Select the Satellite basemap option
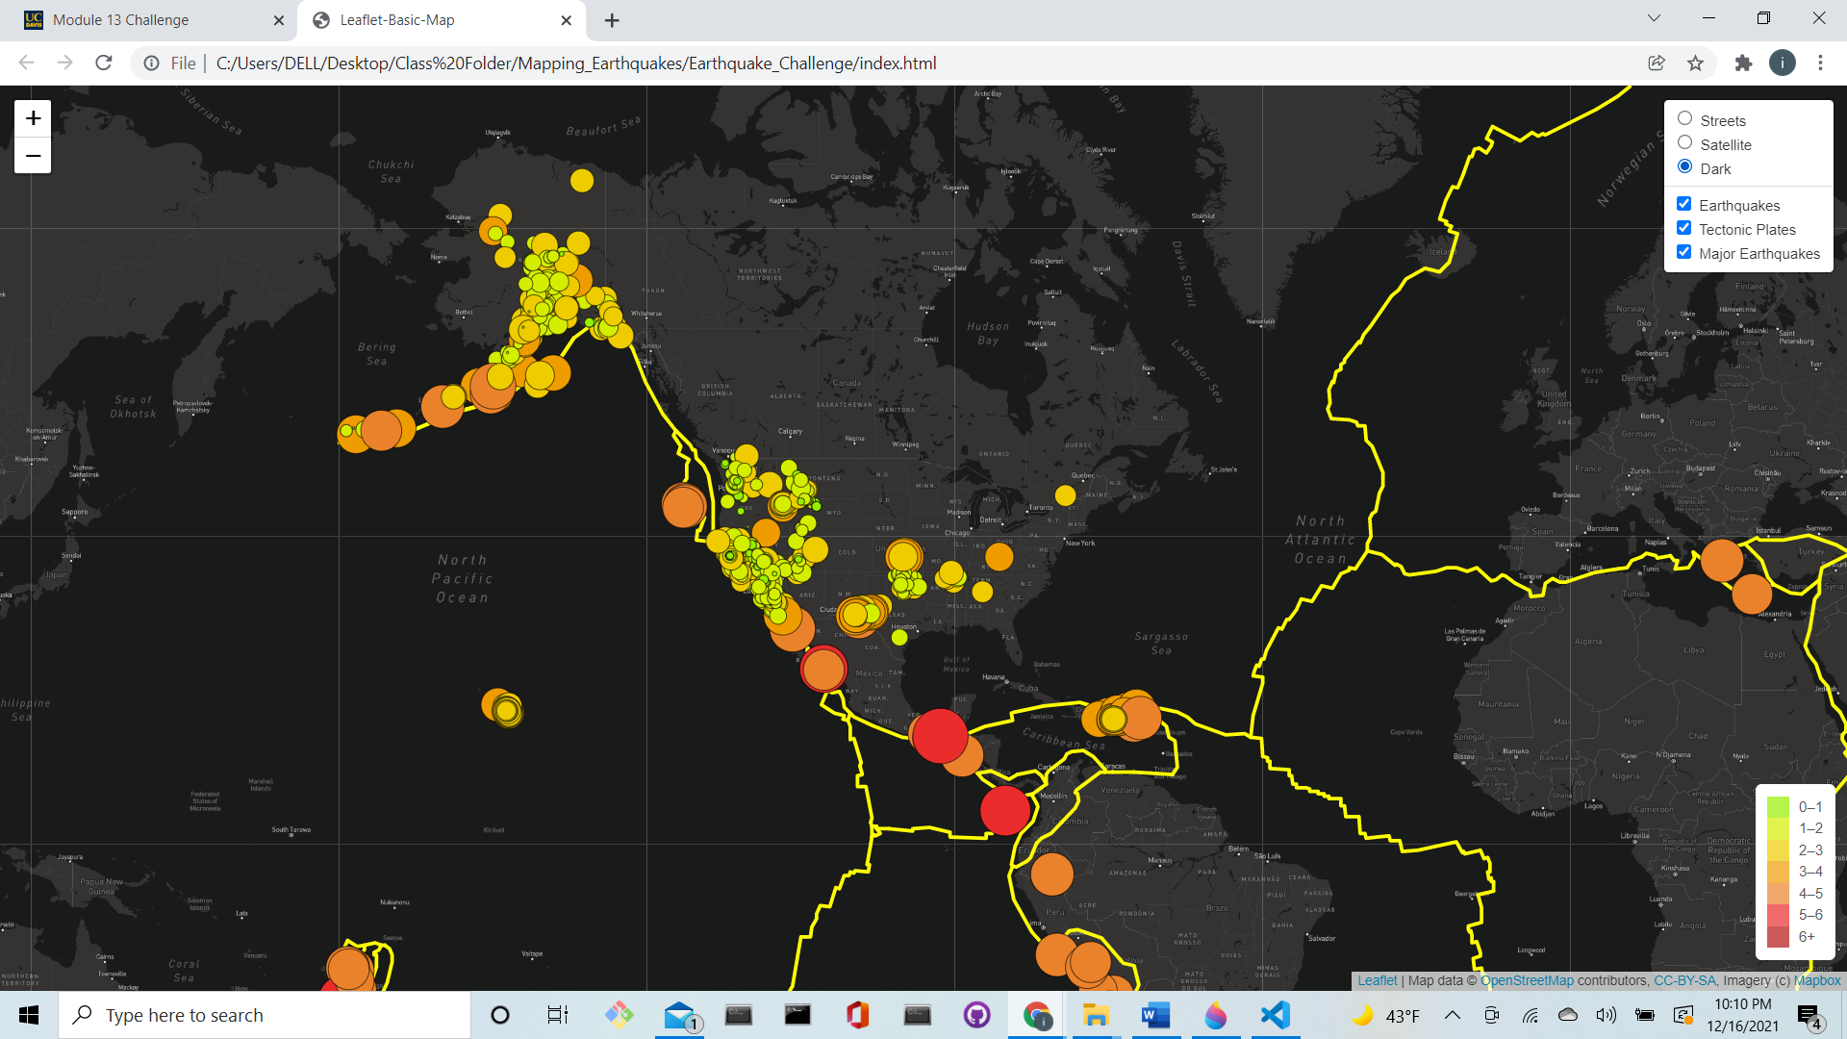The width and height of the screenshot is (1847, 1039). [x=1684, y=142]
